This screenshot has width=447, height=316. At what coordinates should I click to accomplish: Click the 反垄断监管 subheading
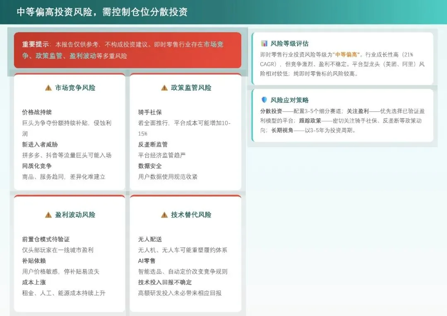click(153, 145)
